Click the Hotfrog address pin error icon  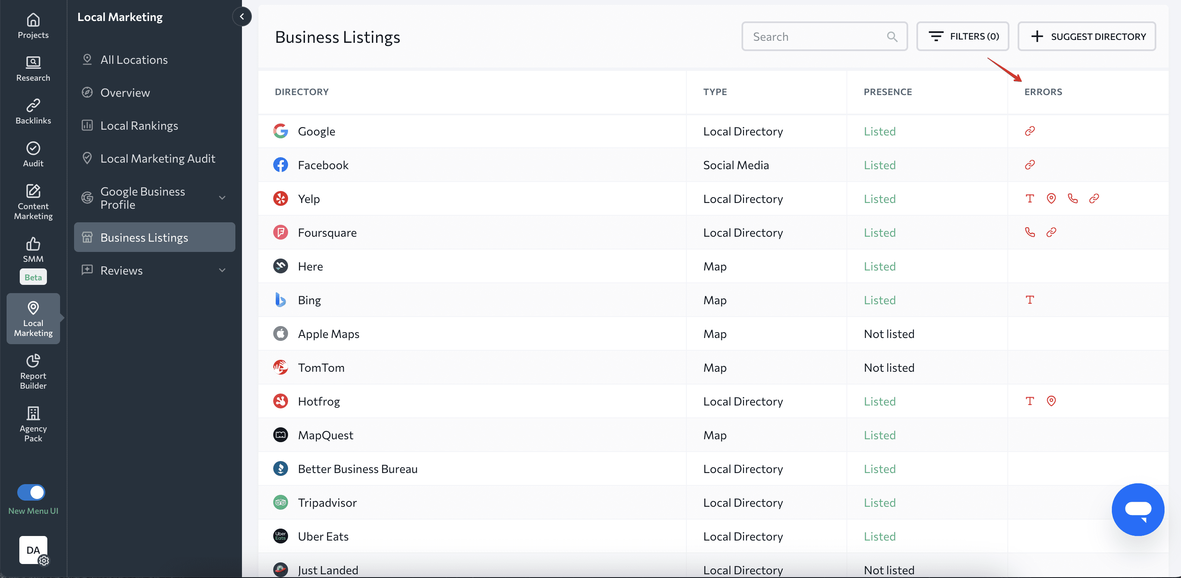point(1051,401)
